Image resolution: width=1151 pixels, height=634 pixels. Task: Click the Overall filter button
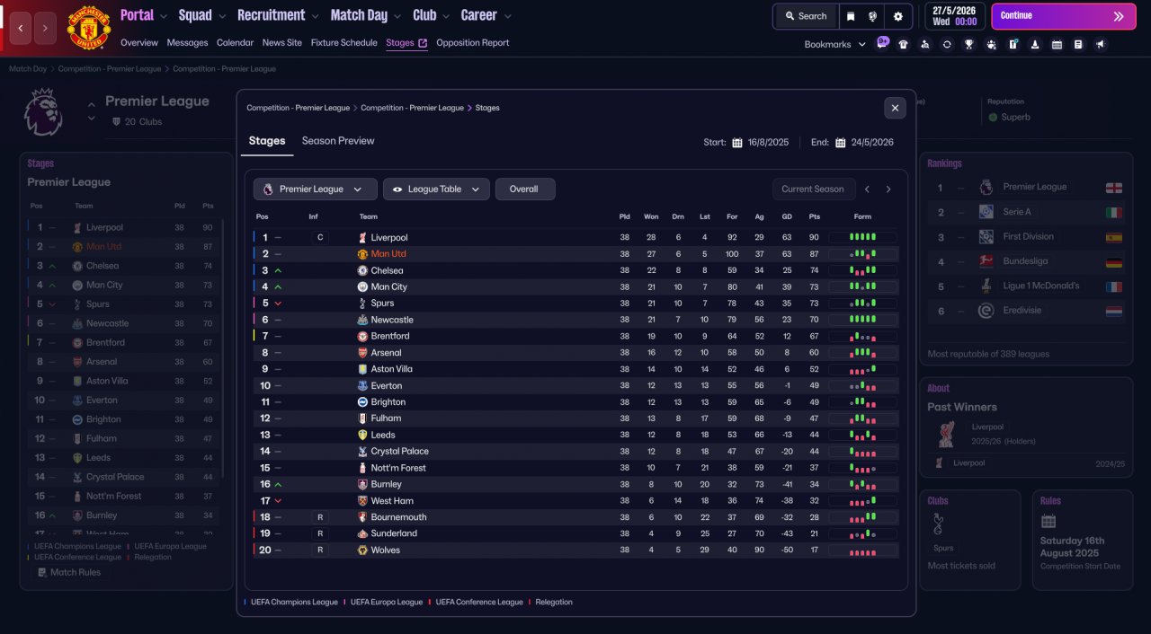(x=525, y=189)
